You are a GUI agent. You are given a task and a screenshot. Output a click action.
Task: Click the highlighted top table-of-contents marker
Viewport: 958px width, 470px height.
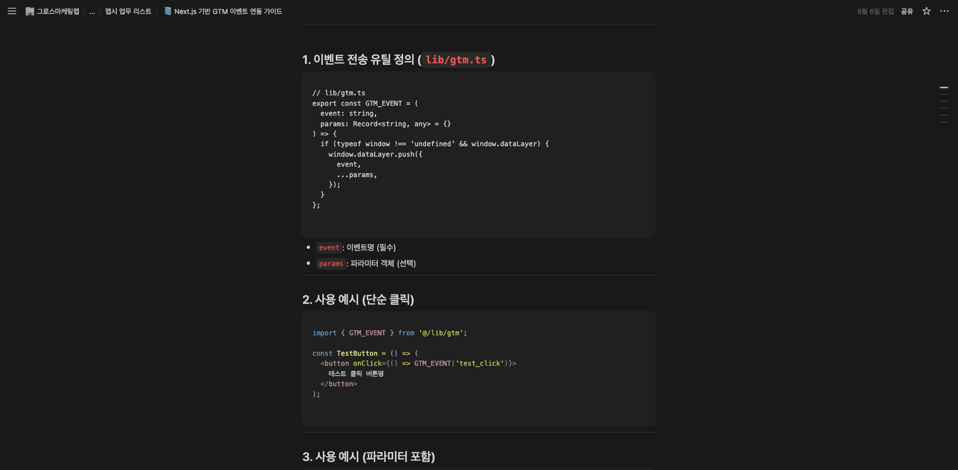(944, 87)
